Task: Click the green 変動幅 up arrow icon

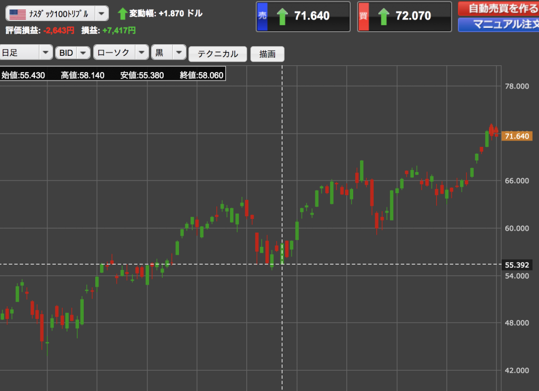Action: (123, 14)
